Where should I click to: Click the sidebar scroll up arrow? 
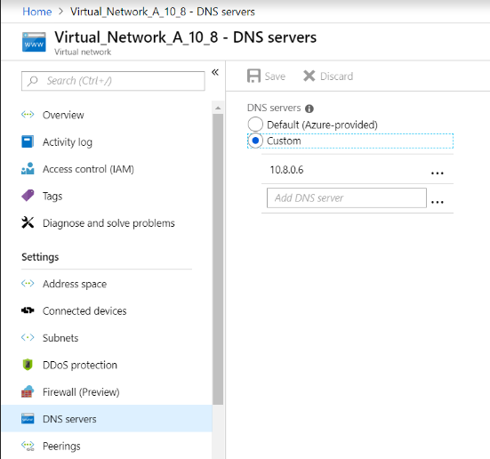(x=218, y=108)
